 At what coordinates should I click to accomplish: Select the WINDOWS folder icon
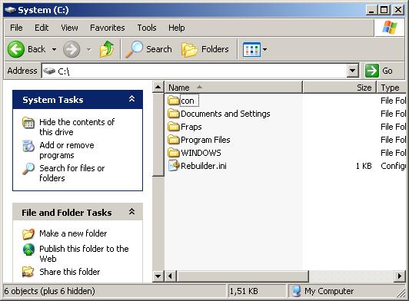[x=173, y=153]
